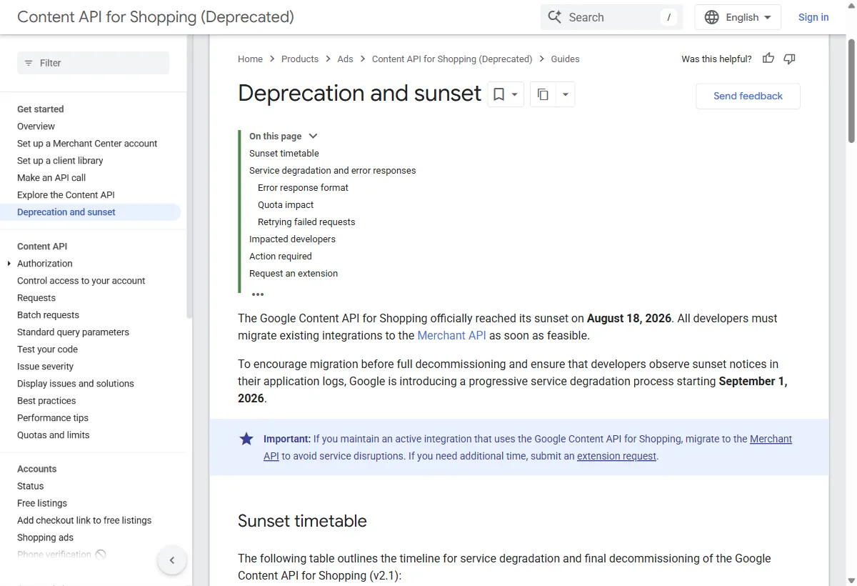Open Performance tips page
The height and width of the screenshot is (586, 857).
coord(53,417)
